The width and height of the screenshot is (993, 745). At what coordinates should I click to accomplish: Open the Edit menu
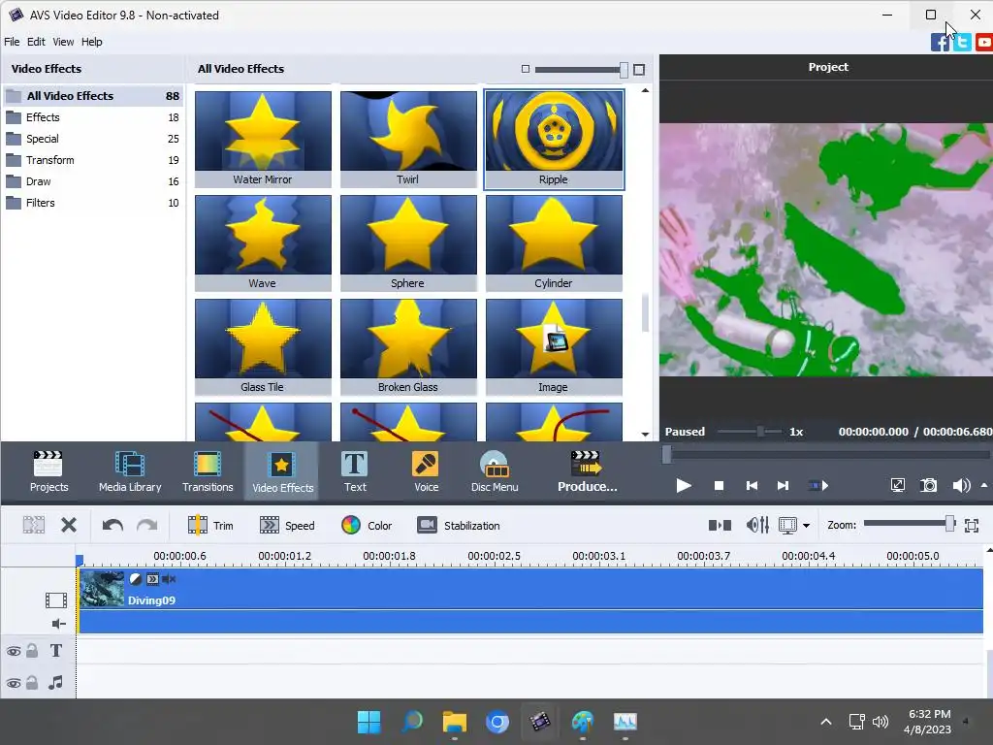tap(36, 42)
